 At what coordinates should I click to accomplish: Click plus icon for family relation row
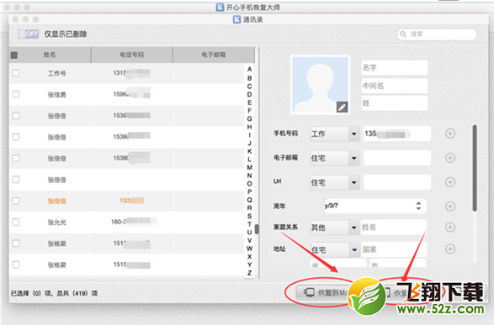[450, 227]
